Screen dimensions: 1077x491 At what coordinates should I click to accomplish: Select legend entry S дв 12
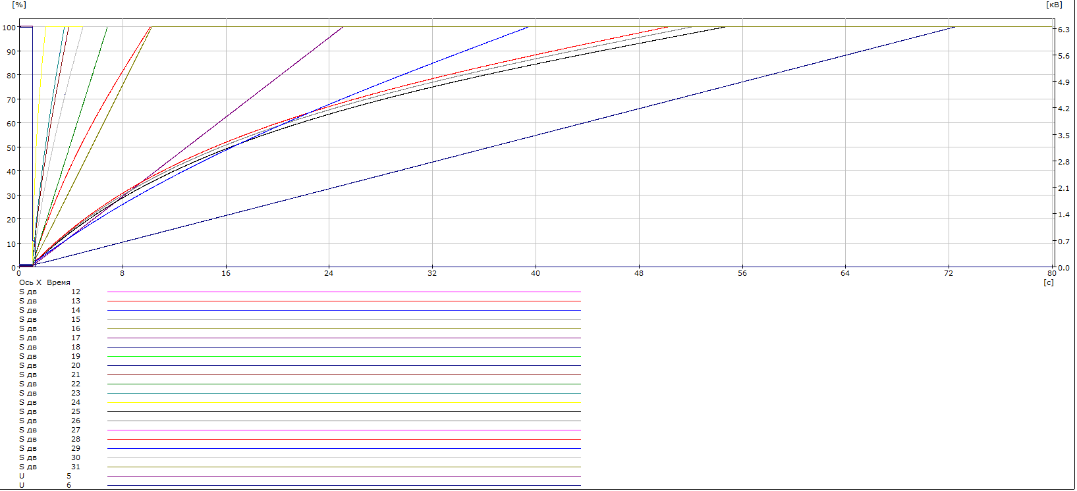point(49,292)
